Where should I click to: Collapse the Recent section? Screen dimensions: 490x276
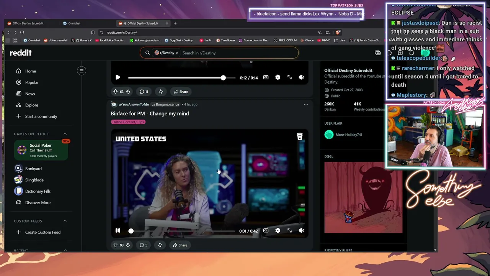click(65, 250)
